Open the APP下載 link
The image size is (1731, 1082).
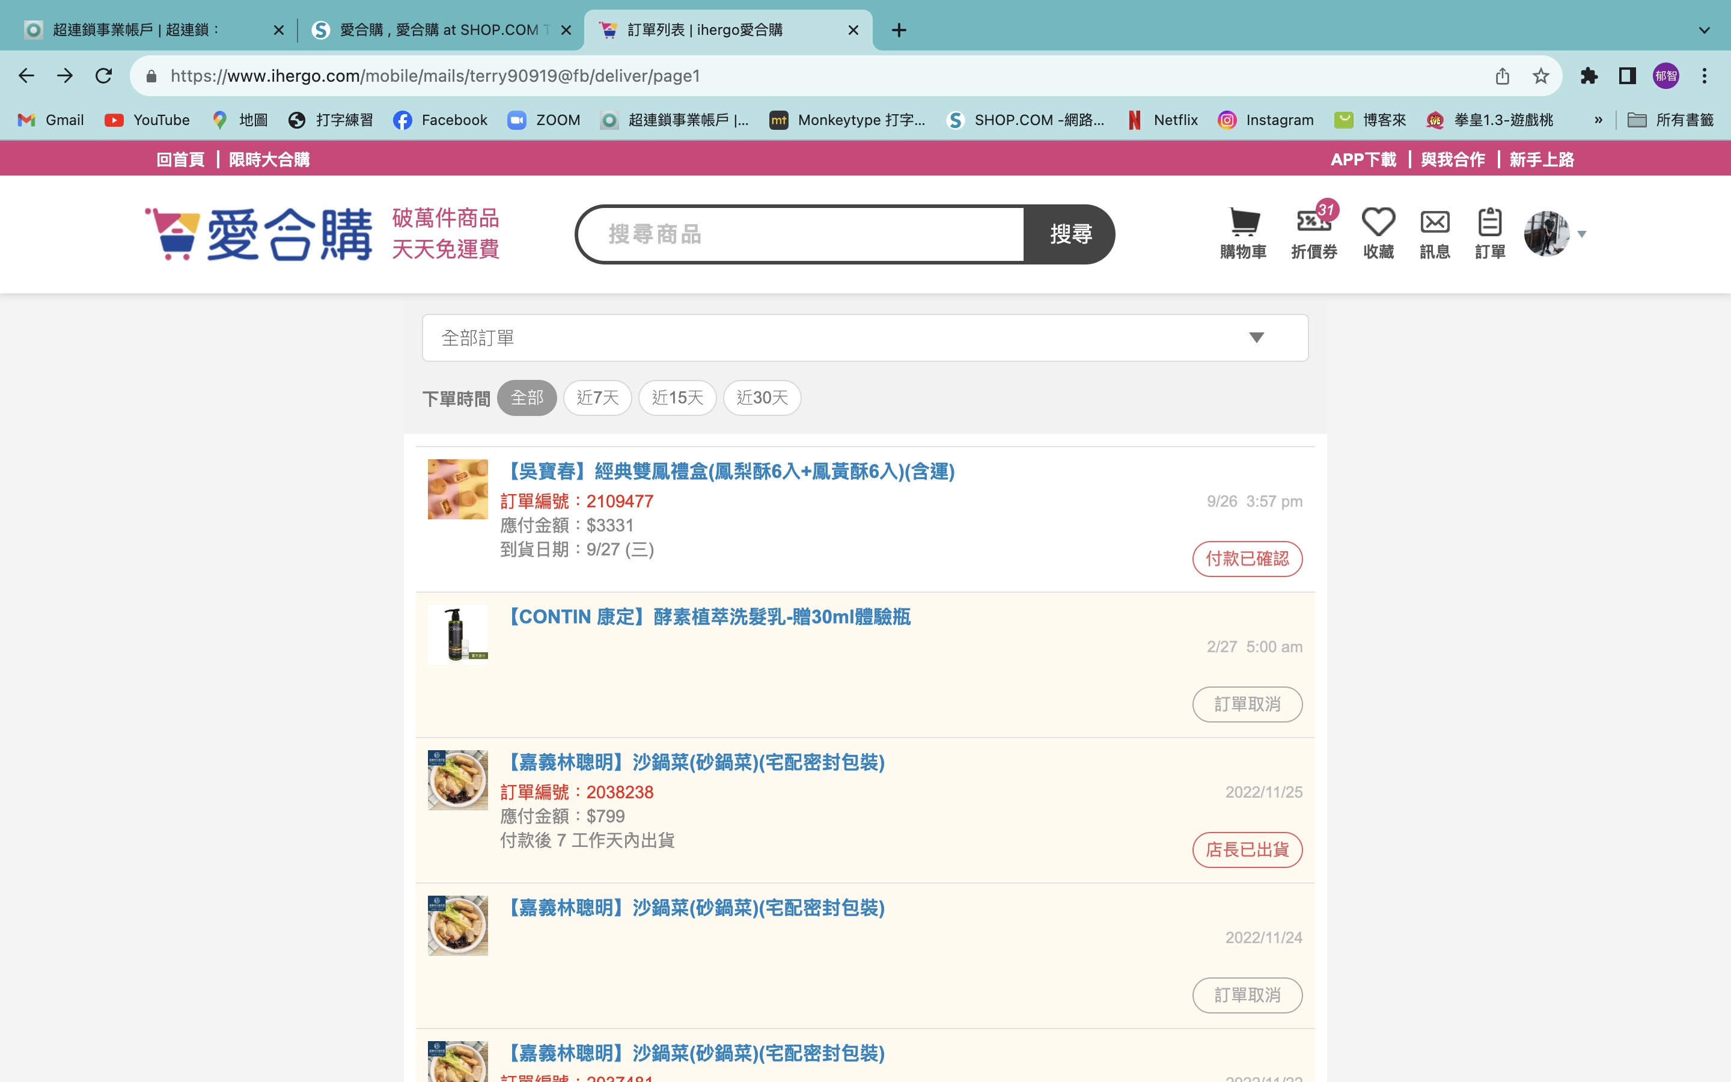1363,159
